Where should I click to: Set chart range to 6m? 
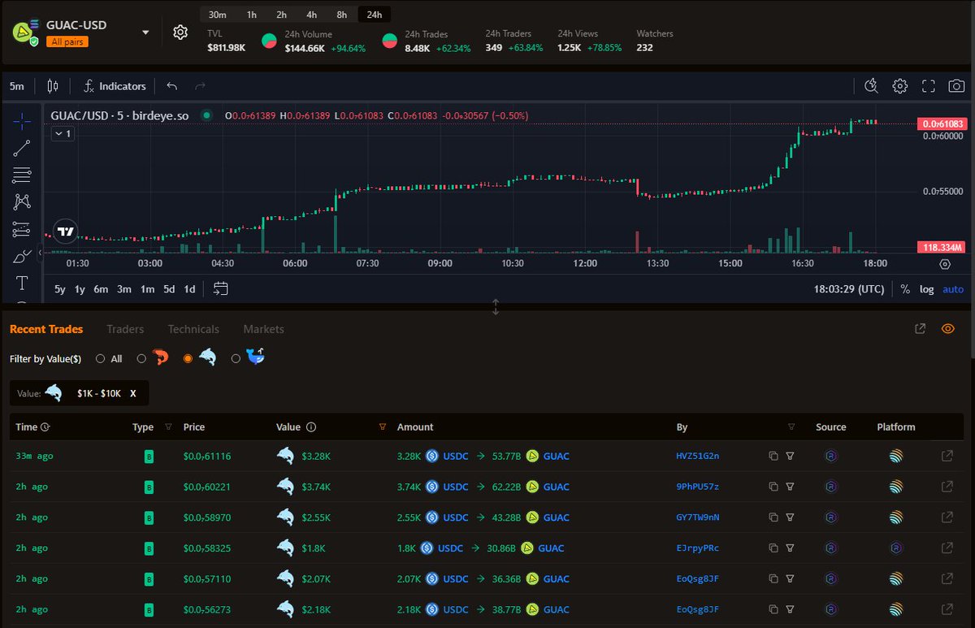tap(101, 289)
